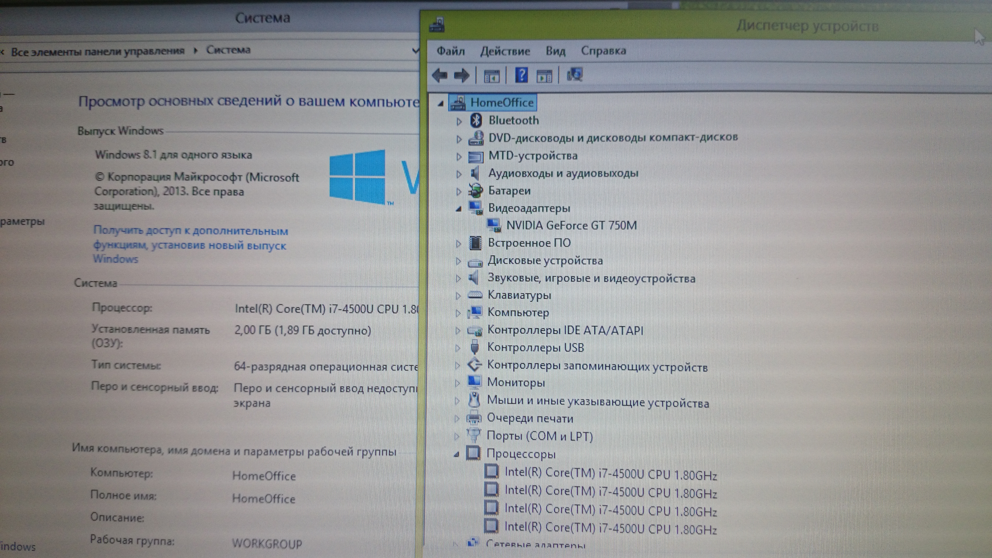Expand the Встроенное ПО category arrow
The height and width of the screenshot is (558, 992).
pos(458,244)
